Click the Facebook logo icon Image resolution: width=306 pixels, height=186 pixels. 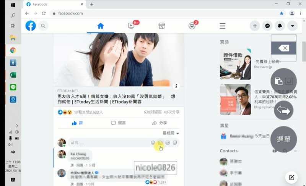[x=31, y=26]
